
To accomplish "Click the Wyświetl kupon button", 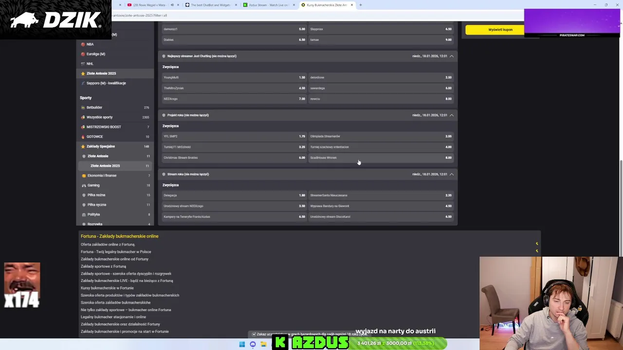I will [x=500, y=30].
